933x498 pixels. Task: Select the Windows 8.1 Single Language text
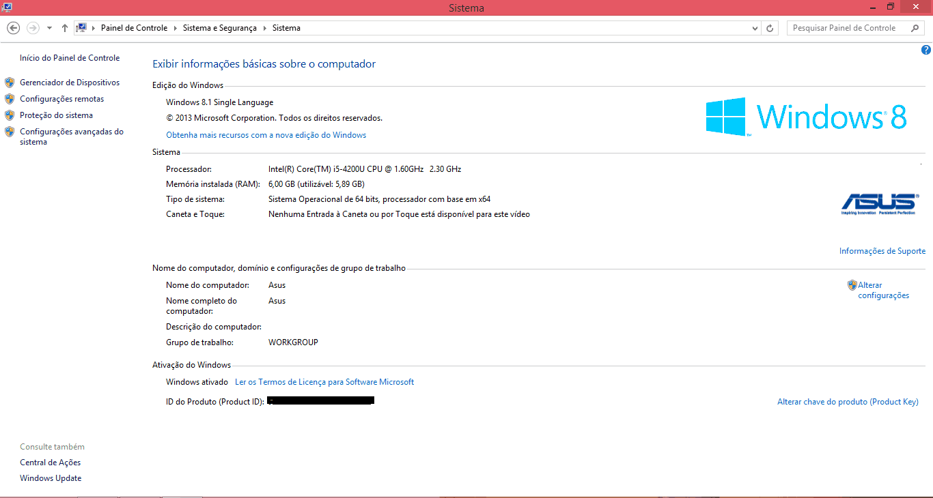click(x=220, y=102)
